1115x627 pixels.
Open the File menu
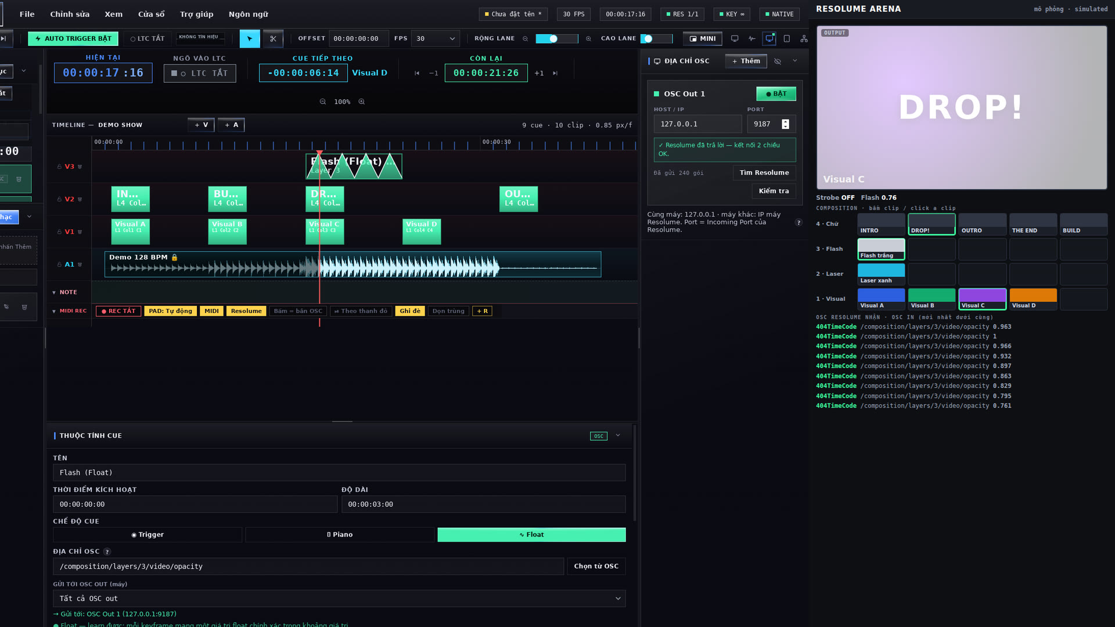(x=27, y=14)
